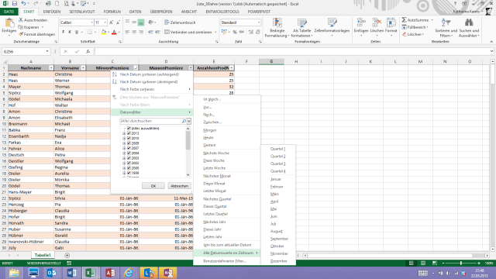Uncheck the 2010 year checkbox
This screenshot has width=496, height=279.
pyautogui.click(x=129, y=138)
